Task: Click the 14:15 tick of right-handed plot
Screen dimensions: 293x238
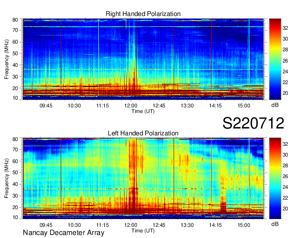Action: click(x=215, y=106)
